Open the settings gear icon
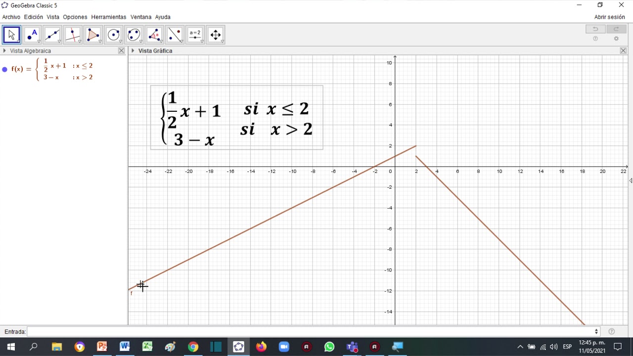 (x=616, y=39)
